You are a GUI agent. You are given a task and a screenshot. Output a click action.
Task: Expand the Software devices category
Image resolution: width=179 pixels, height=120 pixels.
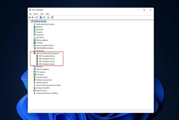tap(32, 82)
